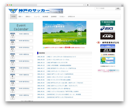Open the women athletes health support site banner
The width and height of the screenshot is (129, 109).
109,71
